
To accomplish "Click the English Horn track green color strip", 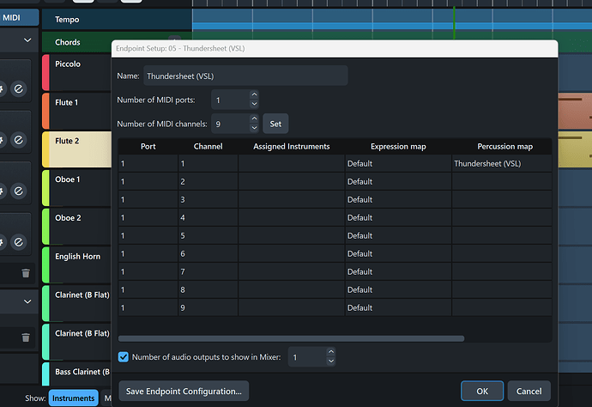I will coord(45,265).
